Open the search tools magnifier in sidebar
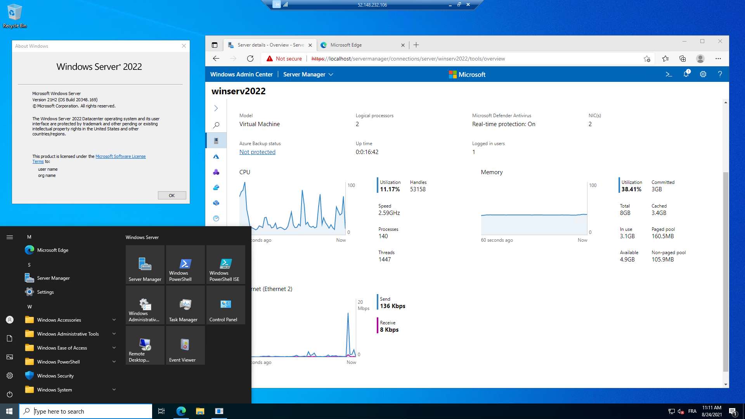 [216, 125]
